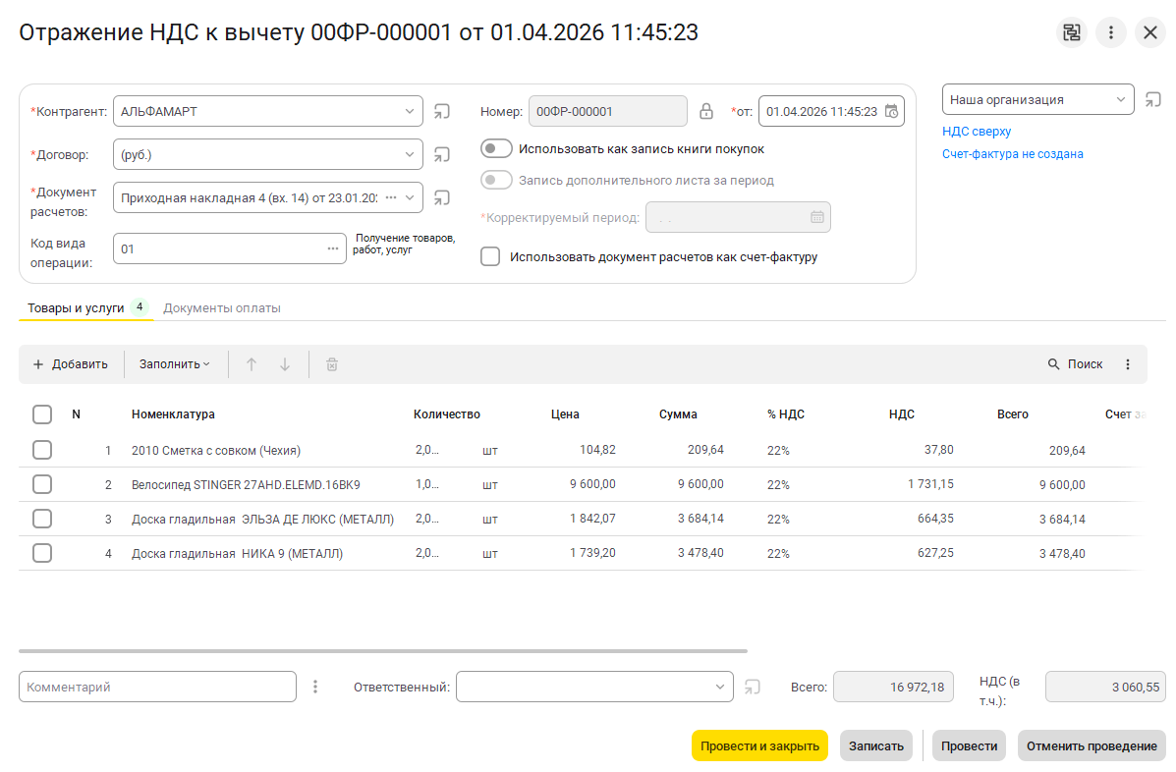
Task: Open the three-dot menu in the title bar
Action: pos(1111,32)
